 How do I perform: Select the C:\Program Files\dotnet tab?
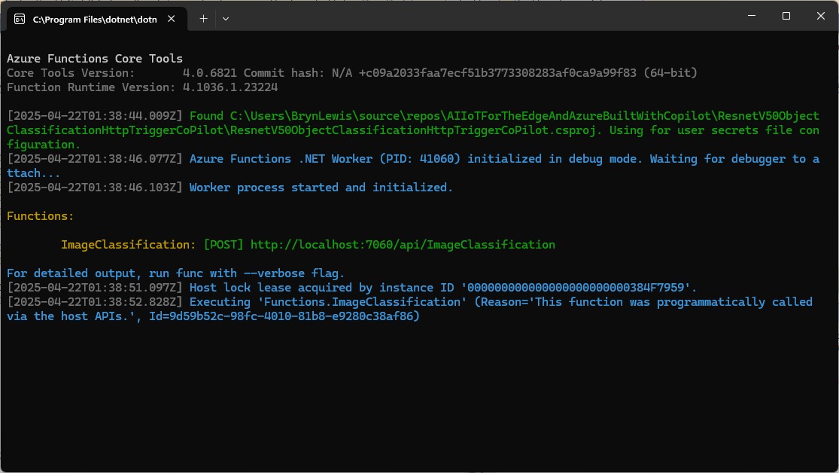coord(94,19)
